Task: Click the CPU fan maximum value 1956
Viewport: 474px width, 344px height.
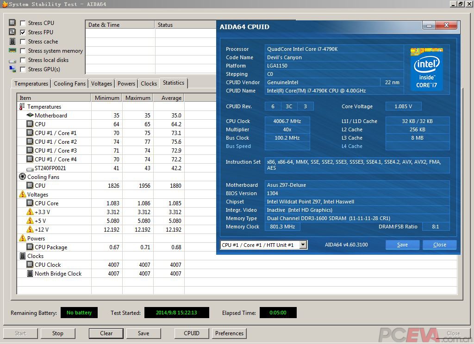Action: click(144, 185)
